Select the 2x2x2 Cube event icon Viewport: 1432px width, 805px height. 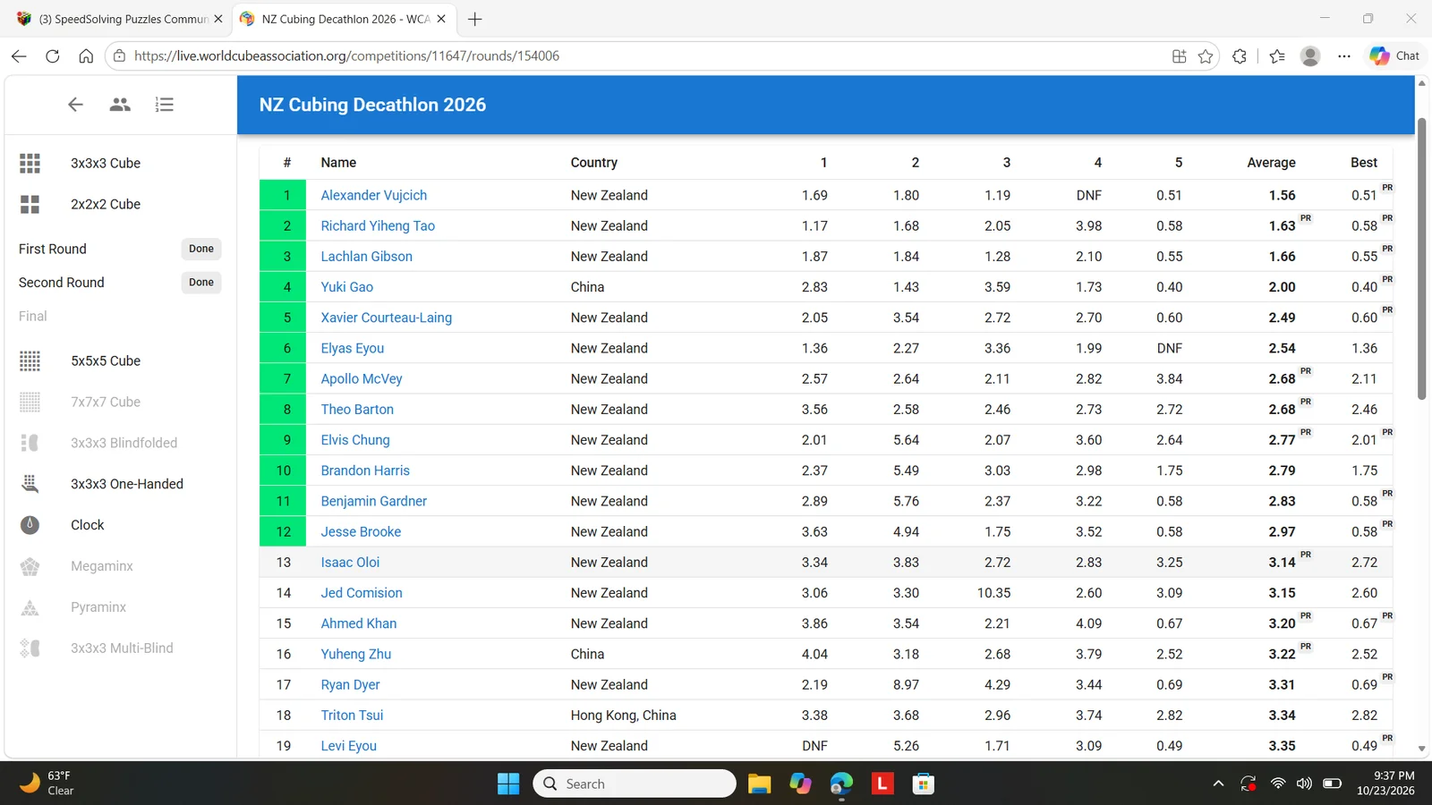point(30,204)
